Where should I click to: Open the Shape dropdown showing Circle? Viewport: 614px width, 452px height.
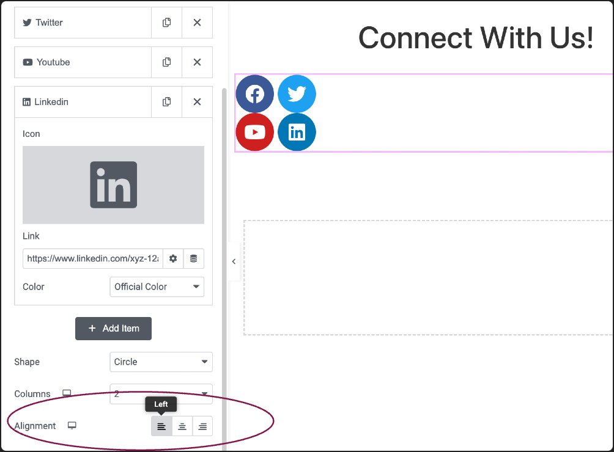click(161, 362)
